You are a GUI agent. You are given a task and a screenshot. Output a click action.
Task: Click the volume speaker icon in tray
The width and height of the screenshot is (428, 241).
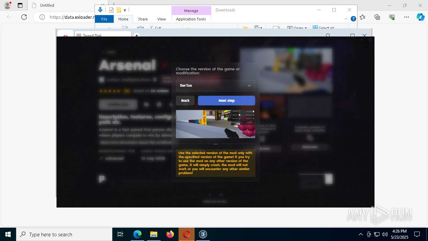[x=385, y=234]
